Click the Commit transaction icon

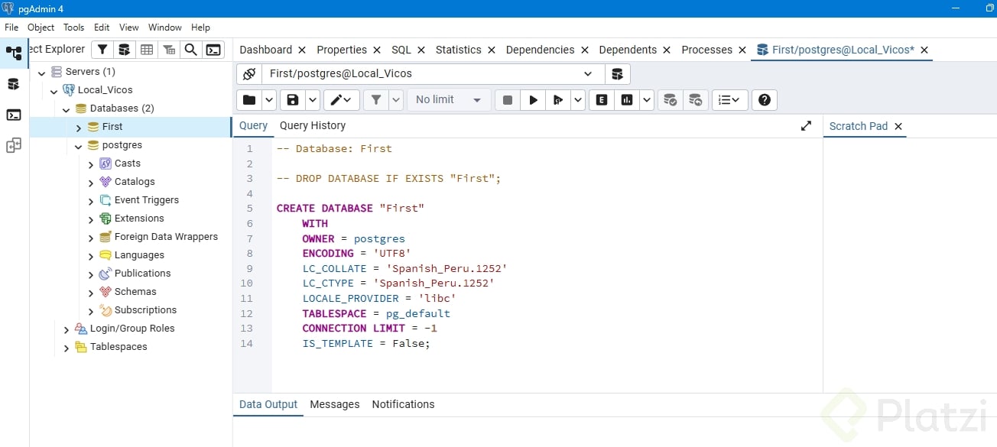[x=670, y=100]
